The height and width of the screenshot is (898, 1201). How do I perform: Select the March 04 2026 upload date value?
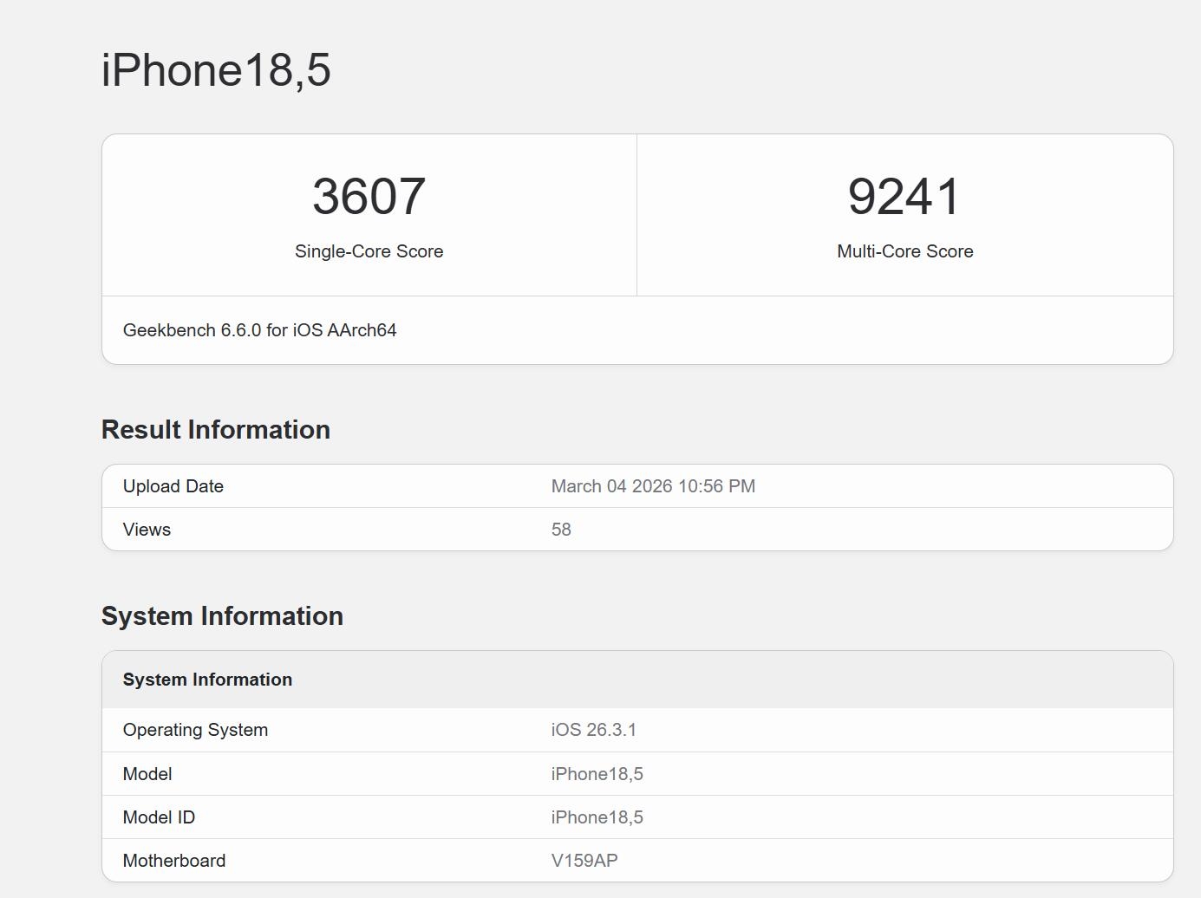(x=653, y=485)
